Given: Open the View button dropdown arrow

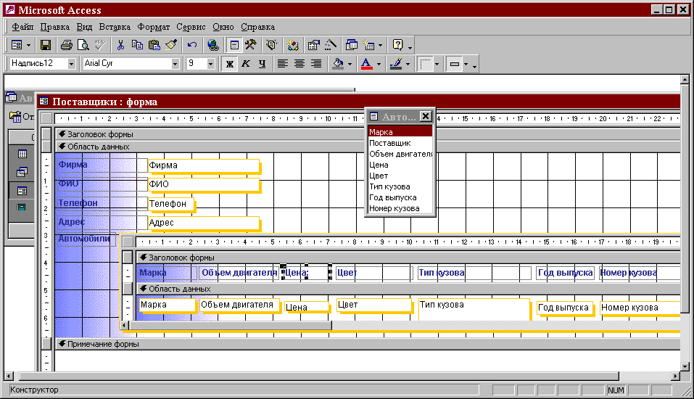Looking at the screenshot, I should tap(28, 45).
